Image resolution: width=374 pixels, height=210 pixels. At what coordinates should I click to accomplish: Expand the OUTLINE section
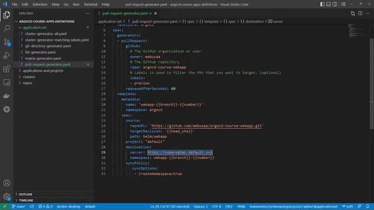(26, 194)
